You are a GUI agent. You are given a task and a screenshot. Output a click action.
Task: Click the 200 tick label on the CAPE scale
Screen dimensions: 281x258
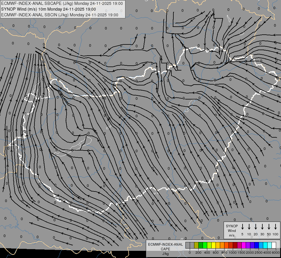click(x=198, y=253)
